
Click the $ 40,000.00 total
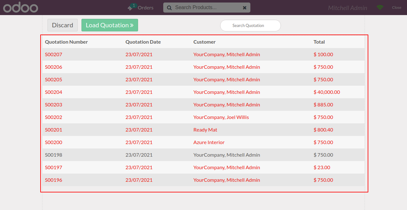[x=327, y=92]
